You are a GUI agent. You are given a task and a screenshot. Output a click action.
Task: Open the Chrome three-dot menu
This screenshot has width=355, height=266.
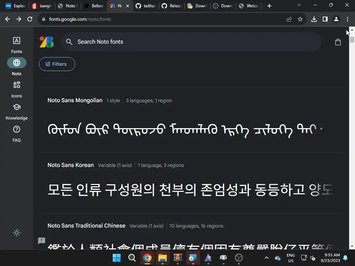[x=347, y=19]
